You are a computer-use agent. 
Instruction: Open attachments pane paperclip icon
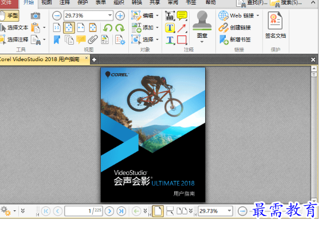pos(93,40)
